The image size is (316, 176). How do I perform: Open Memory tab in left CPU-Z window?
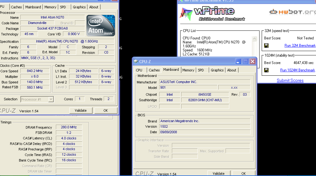[x=50, y=7]
